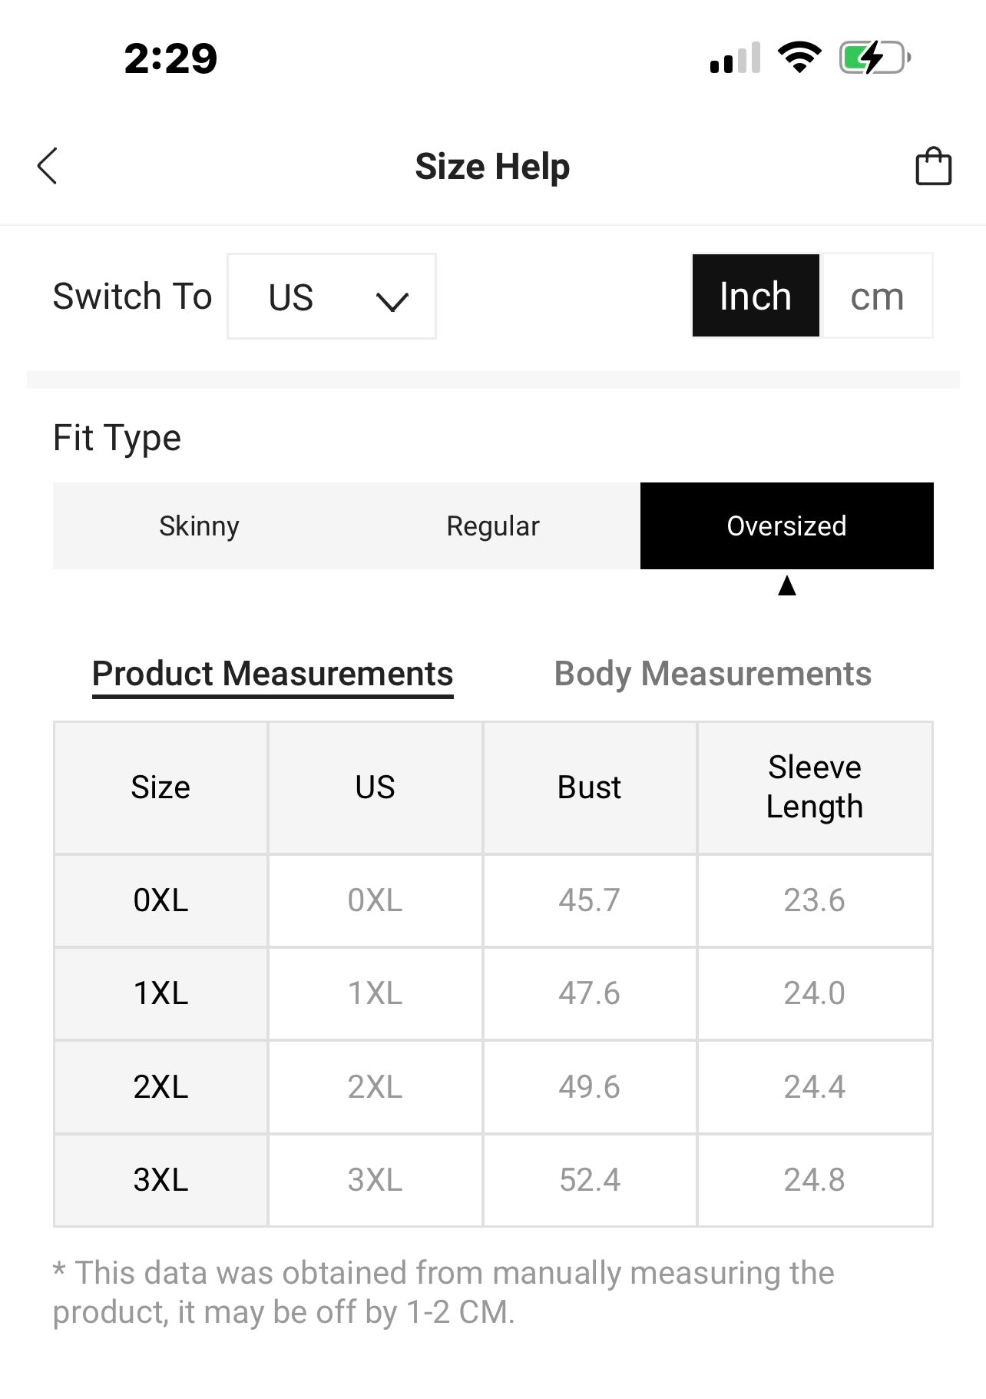Tap the battery charging icon
Screen dimensions: 986x1399
pyautogui.click(x=874, y=58)
